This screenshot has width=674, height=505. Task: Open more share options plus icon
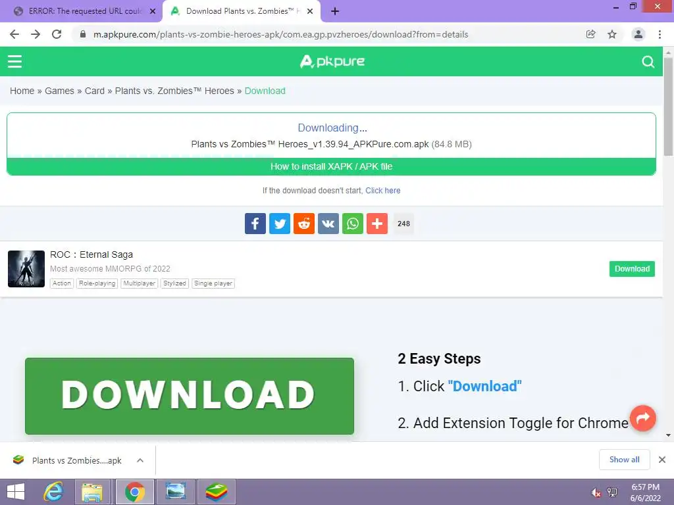(x=377, y=224)
